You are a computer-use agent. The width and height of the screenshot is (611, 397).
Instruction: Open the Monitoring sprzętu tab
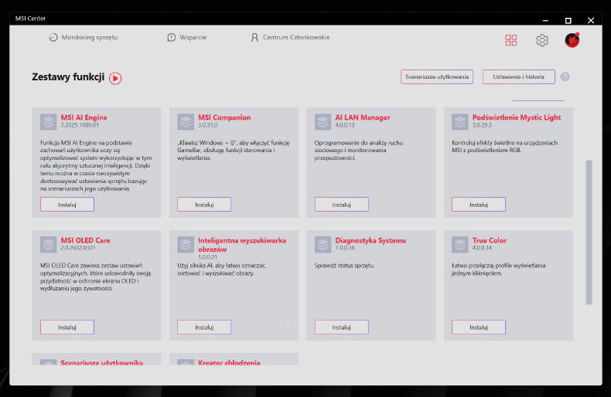[84, 37]
